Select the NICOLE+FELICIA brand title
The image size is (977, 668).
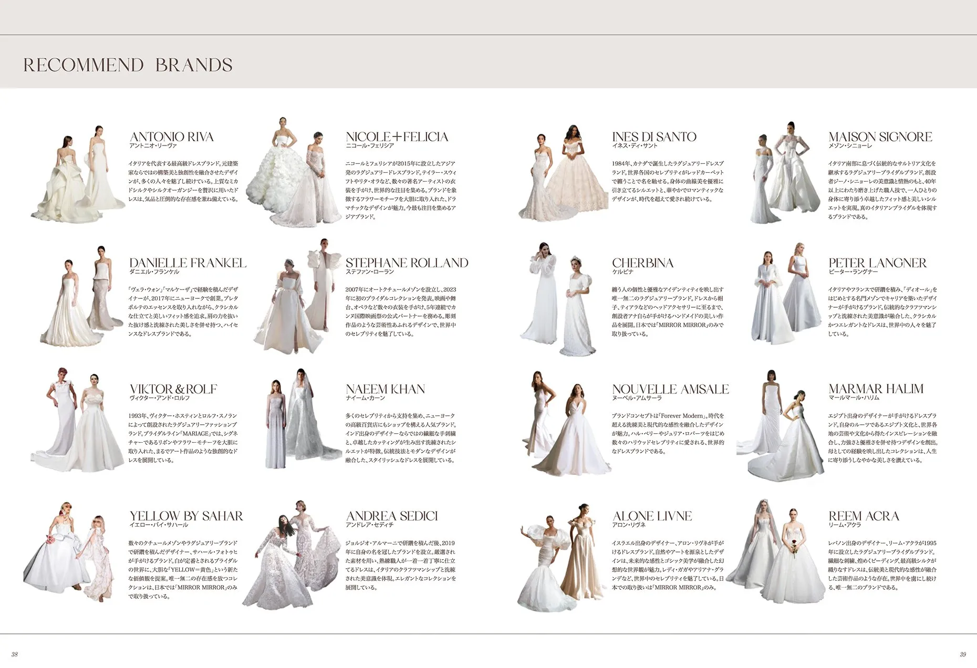point(397,137)
